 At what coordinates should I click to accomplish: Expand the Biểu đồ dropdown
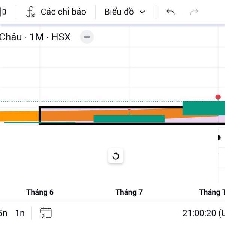[125, 12]
